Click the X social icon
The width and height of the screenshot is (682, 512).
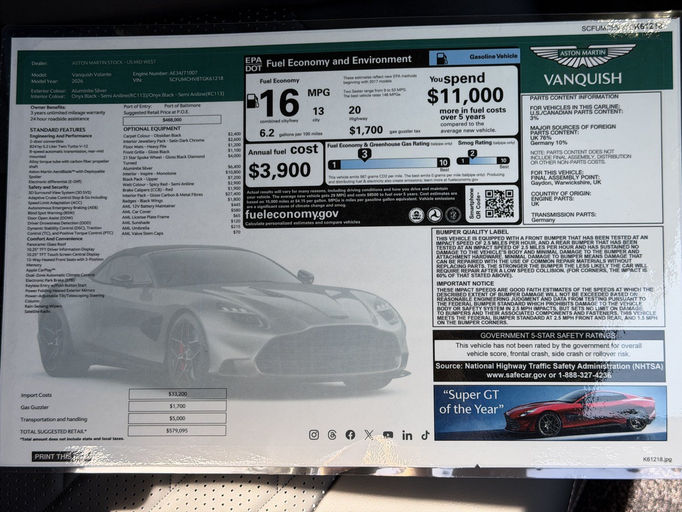pos(369,435)
